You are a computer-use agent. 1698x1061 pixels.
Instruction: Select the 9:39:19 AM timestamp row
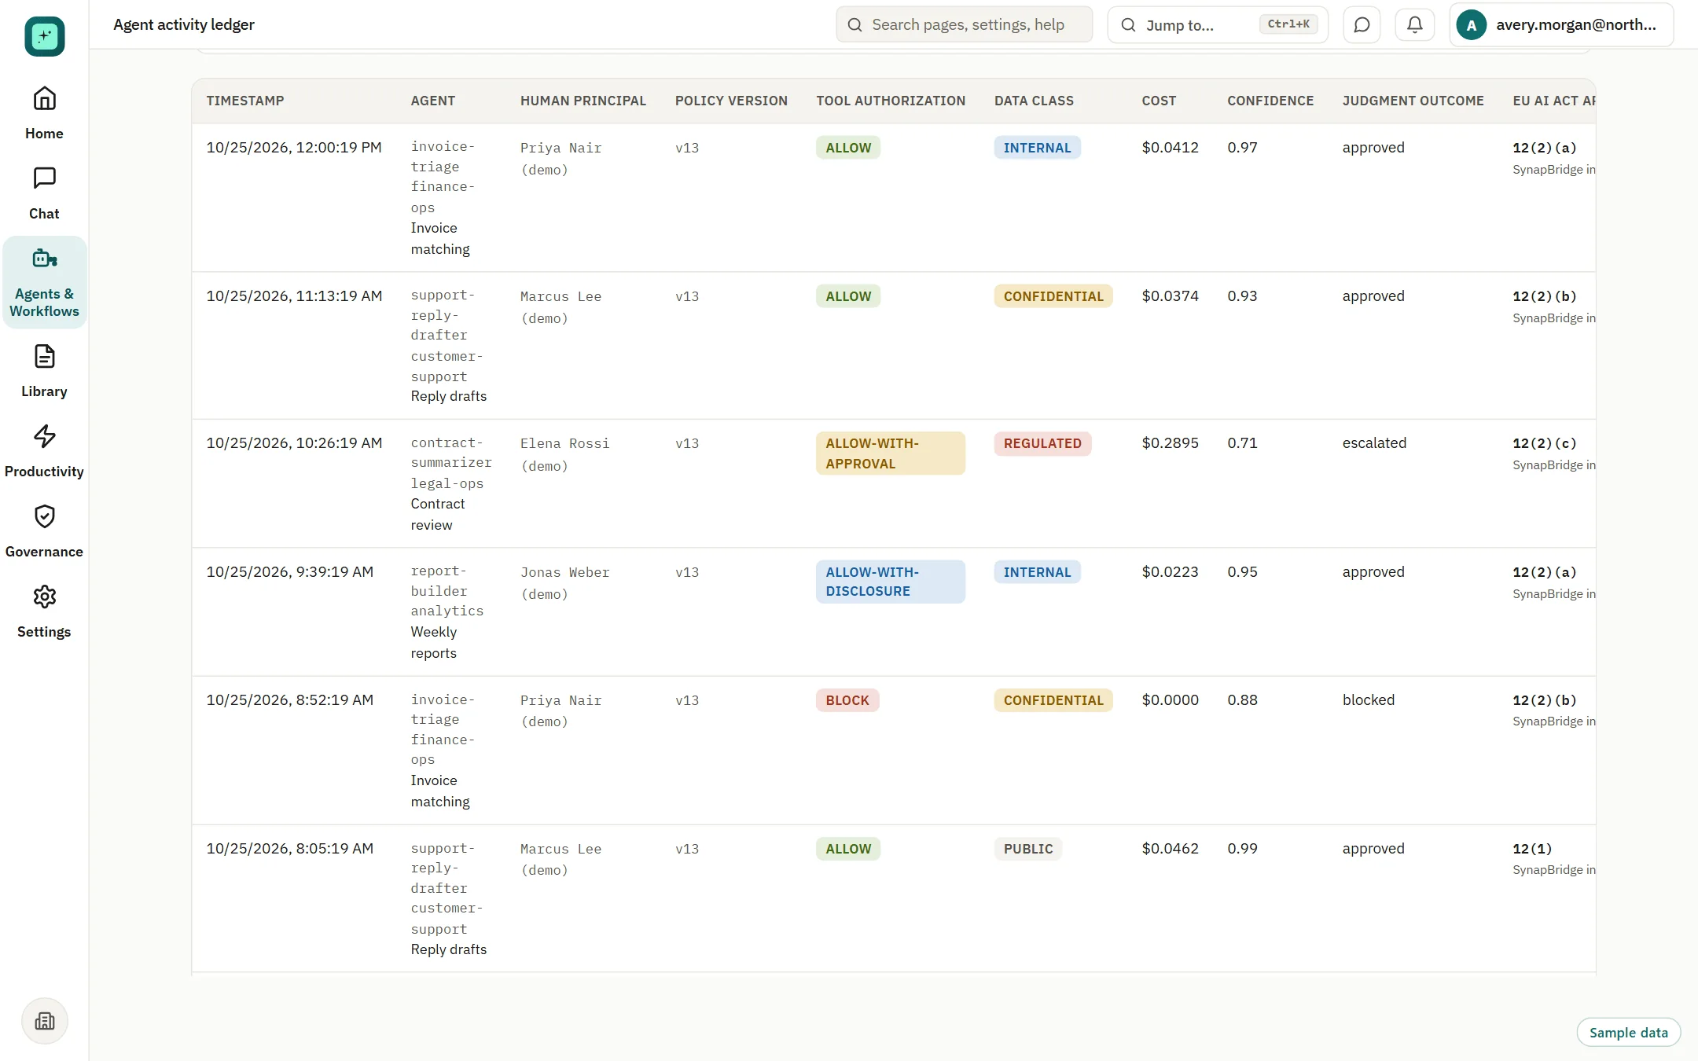(x=894, y=612)
